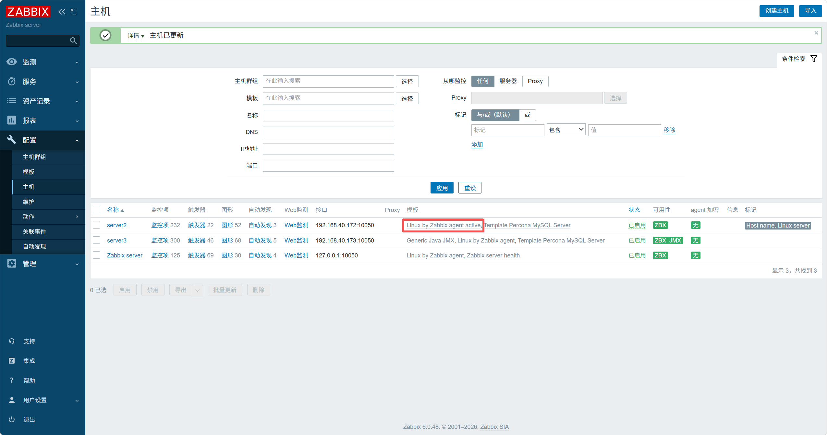Check the server3 row checkbox
This screenshot has width=827, height=435.
(x=97, y=240)
